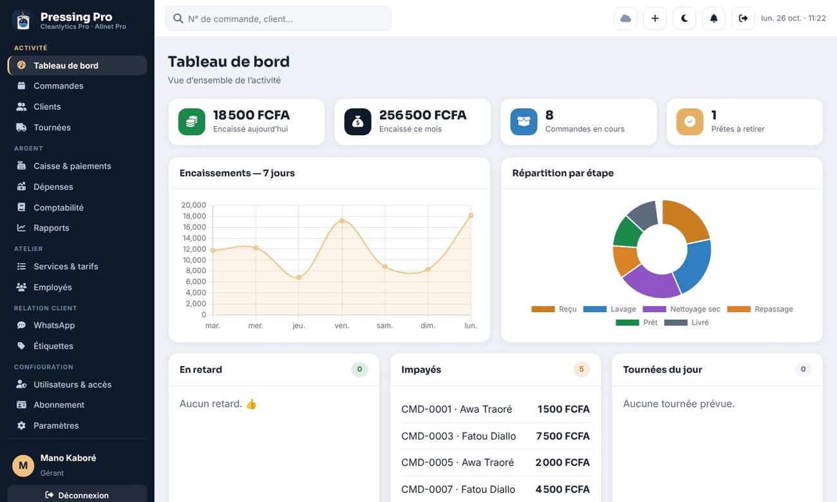
Task: Click the Déconnexion button
Action: pyautogui.click(x=77, y=495)
